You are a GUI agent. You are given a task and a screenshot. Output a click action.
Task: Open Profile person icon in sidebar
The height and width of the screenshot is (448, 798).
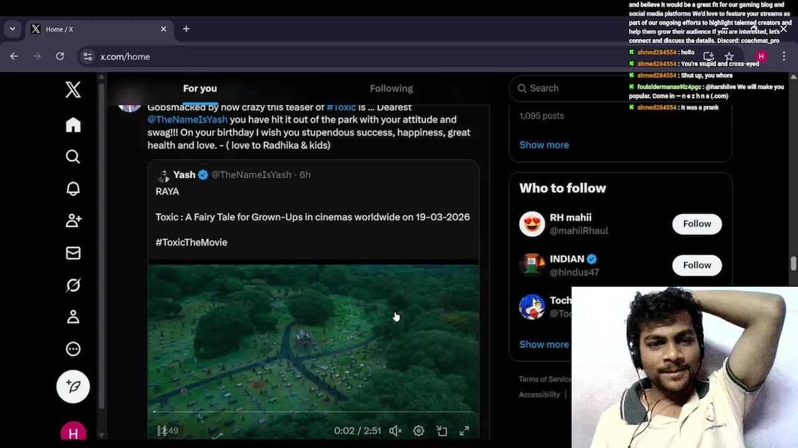[73, 317]
